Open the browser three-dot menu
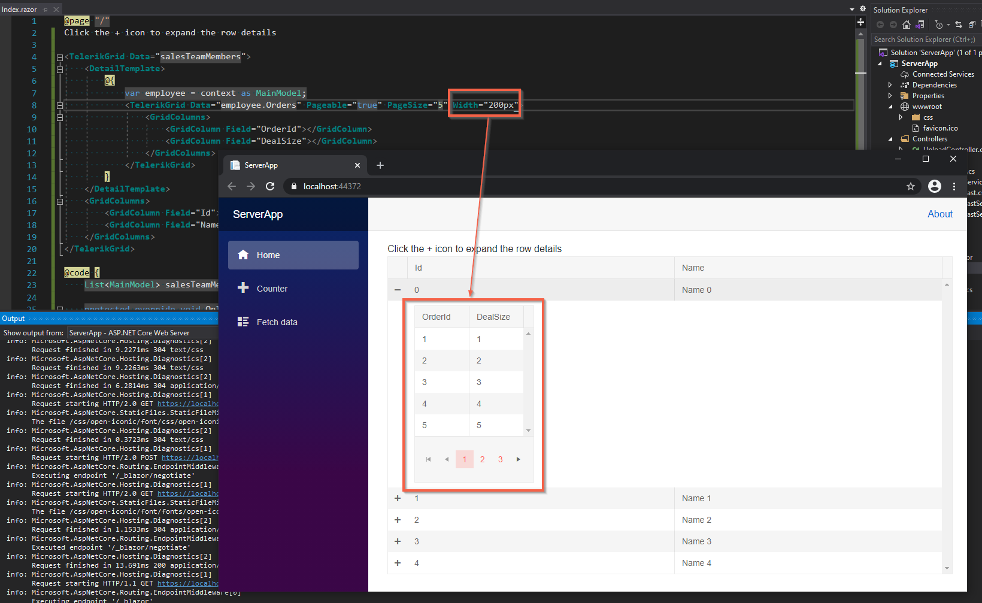The height and width of the screenshot is (603, 982). [x=954, y=186]
